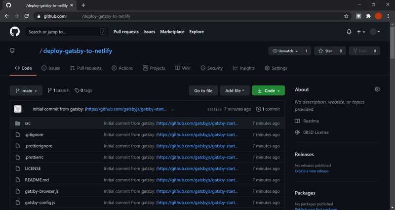This screenshot has width=395, height=210.
Task: Open a new browser tab
Action: tap(83, 5)
